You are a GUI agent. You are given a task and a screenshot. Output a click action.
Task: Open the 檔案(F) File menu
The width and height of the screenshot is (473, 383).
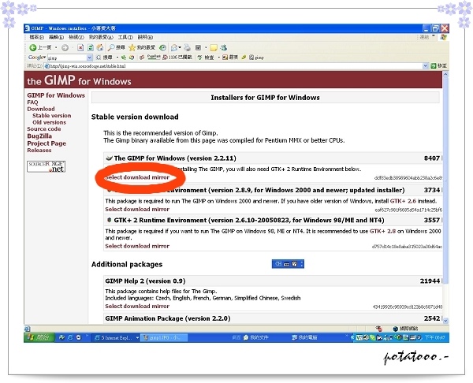point(37,37)
